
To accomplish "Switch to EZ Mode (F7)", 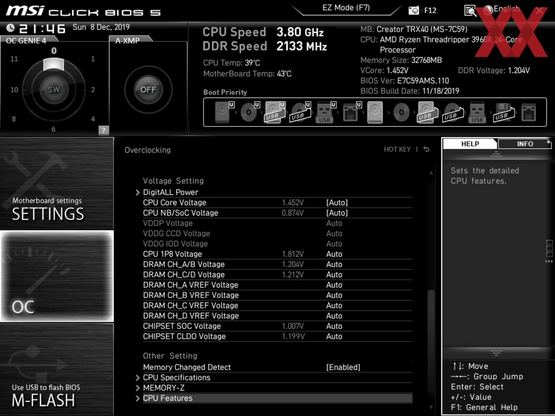I will tap(346, 7).
